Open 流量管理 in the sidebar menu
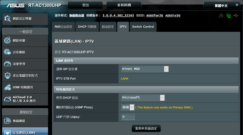Screen dimensions: 243x135 coord(25,64)
